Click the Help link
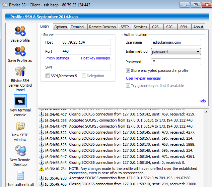The image size is (212, 187). point(202,101)
